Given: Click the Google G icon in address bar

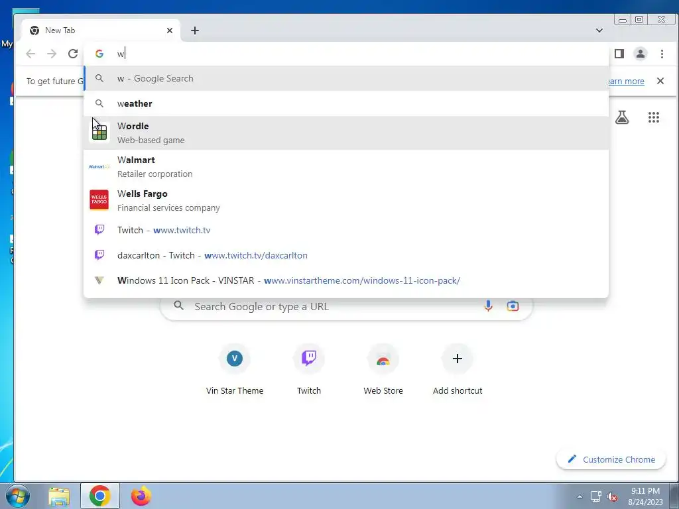Looking at the screenshot, I should (99, 54).
